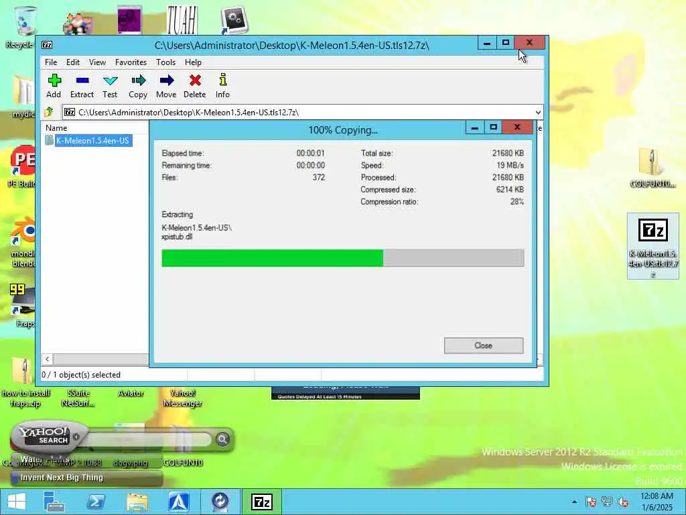Open the Fraps desktop shortcut
The image size is (686, 515).
(x=23, y=306)
